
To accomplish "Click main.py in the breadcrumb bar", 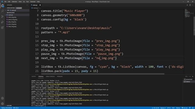I will point(35,8).
